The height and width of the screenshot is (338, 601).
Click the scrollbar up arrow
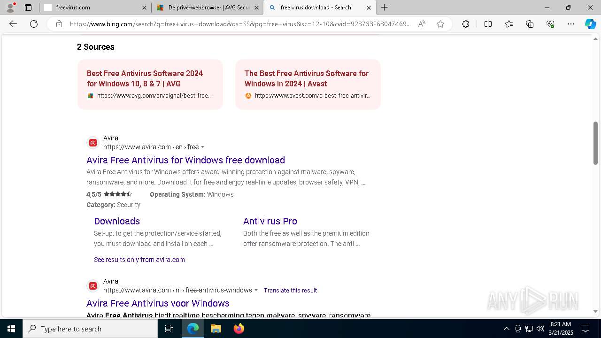595,38
